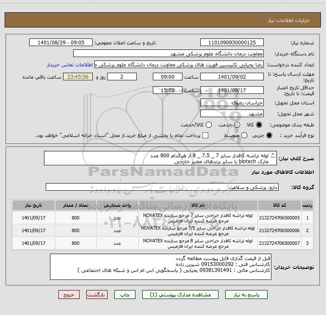Click unit عدد in row 1
Viewport: 326px width, 315px height.
point(117,218)
